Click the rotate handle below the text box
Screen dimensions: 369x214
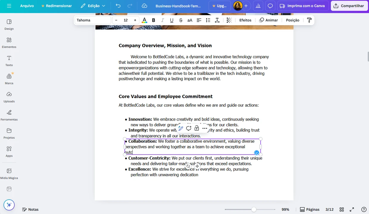[x=188, y=166]
